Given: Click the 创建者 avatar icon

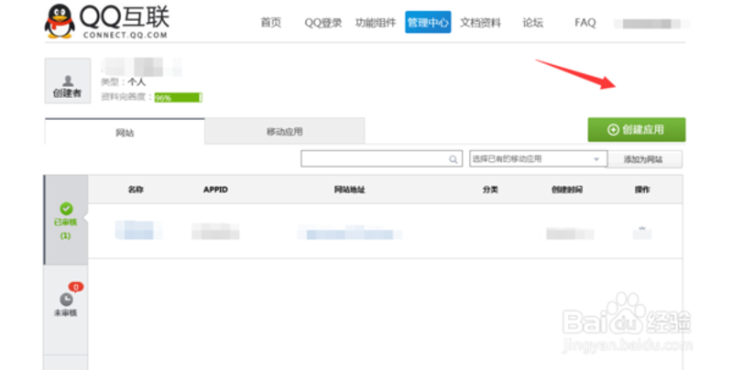Looking at the screenshot, I should click(68, 81).
